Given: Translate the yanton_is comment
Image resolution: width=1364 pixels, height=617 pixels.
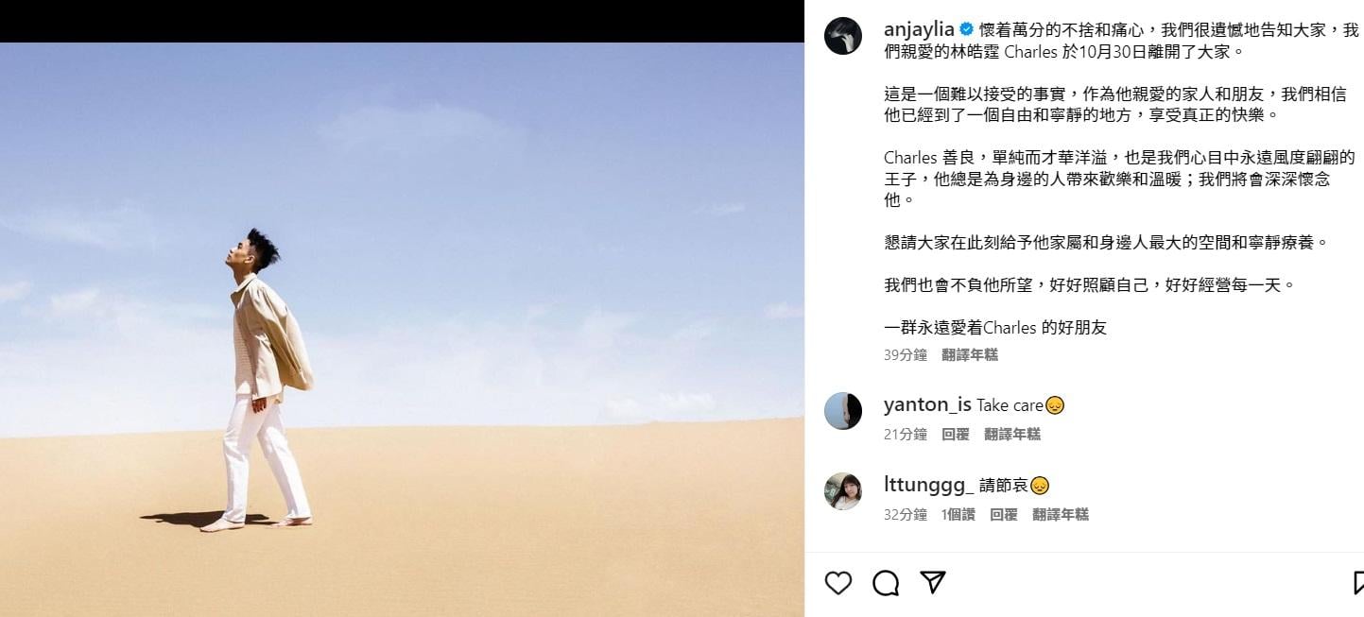Looking at the screenshot, I should pos(1012,434).
